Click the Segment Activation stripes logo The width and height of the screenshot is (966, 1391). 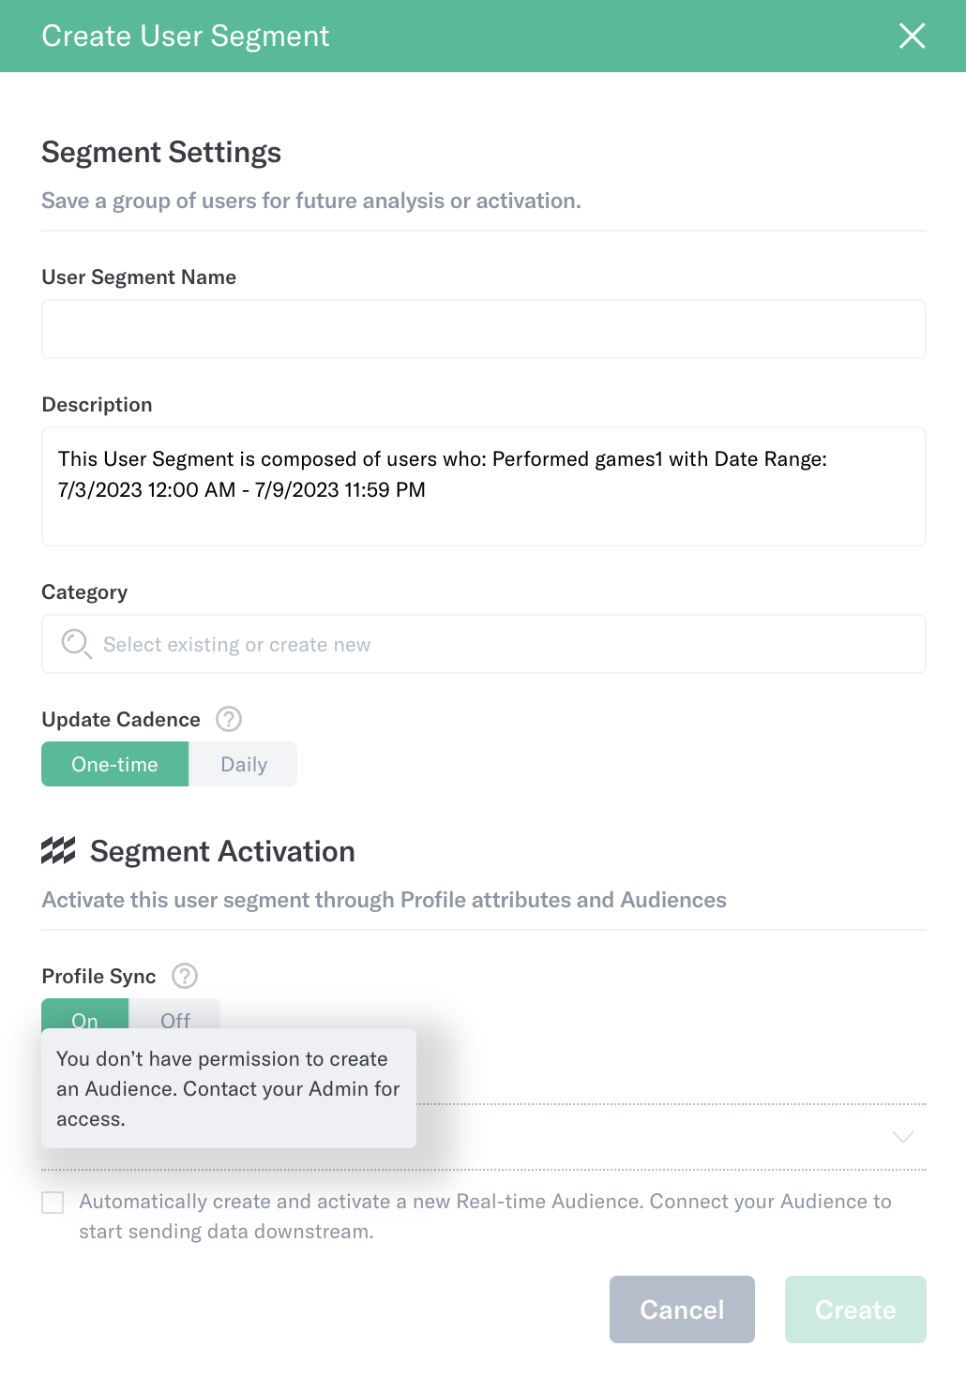coord(58,851)
